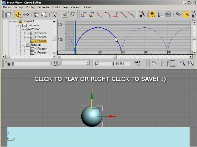This screenshot has height=147, width=197.
Task: Choose the Pan hand tool
Action: (154, 63)
